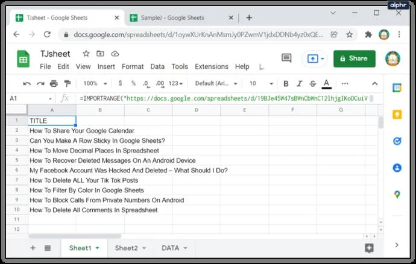Click the Move to folder icon

tap(100, 54)
